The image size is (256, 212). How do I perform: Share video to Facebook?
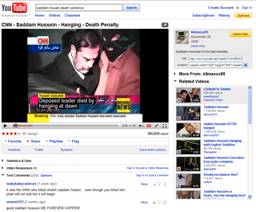click(x=14, y=150)
